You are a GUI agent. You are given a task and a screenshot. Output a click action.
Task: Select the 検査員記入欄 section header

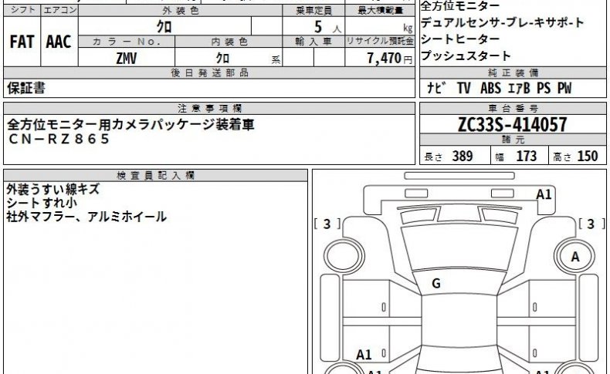point(156,176)
